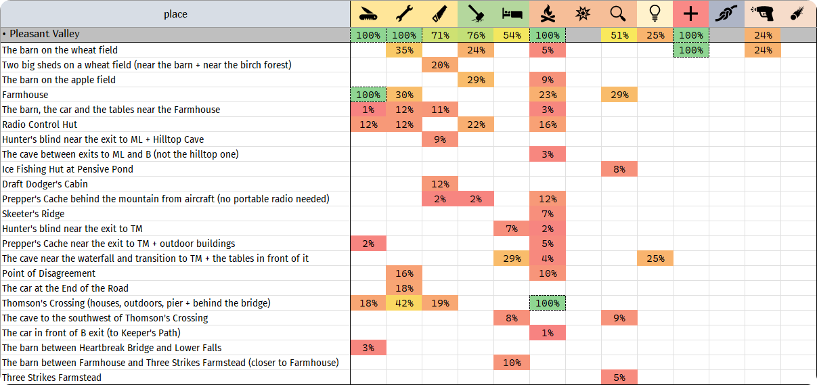
Task: Click Farmhouse 100% knife cell
Action: [368, 95]
